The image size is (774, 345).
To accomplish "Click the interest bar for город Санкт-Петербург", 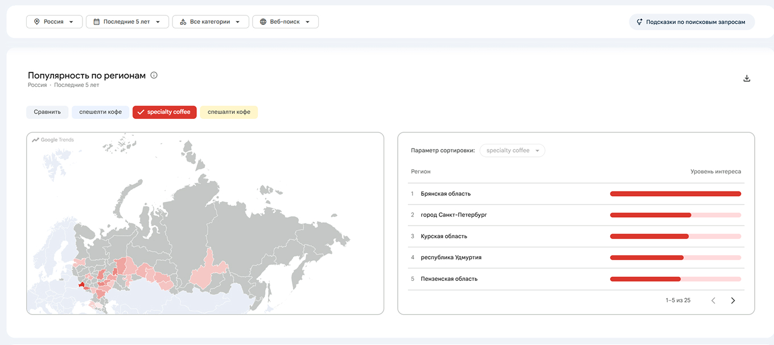I will [676, 215].
